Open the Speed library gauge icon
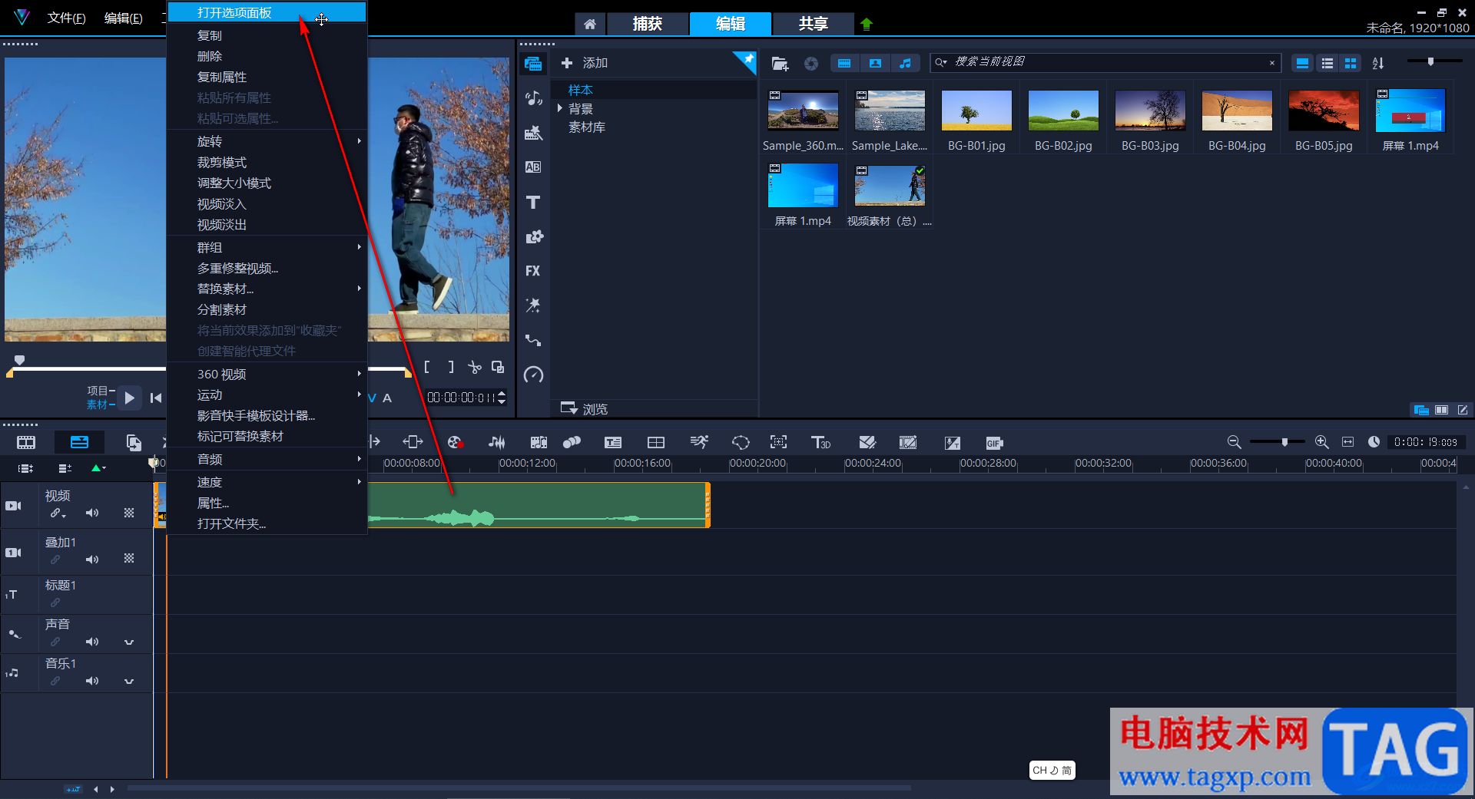 pos(533,375)
